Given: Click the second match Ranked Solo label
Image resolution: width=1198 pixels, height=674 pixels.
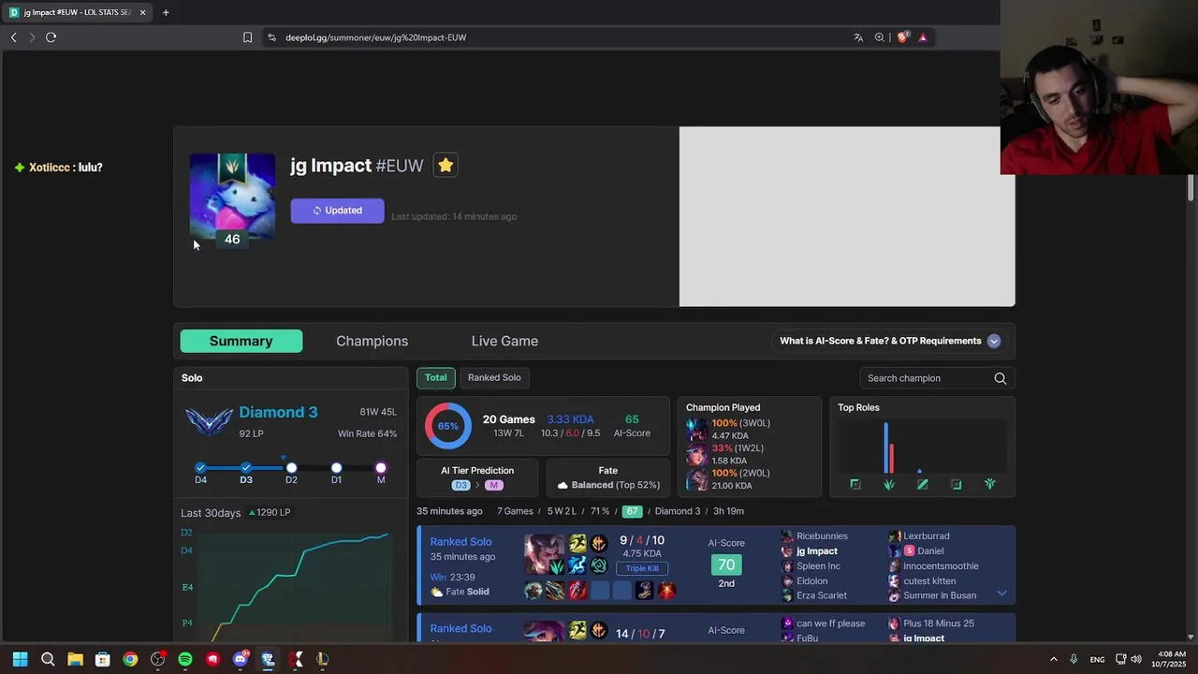Looking at the screenshot, I should coord(460,628).
